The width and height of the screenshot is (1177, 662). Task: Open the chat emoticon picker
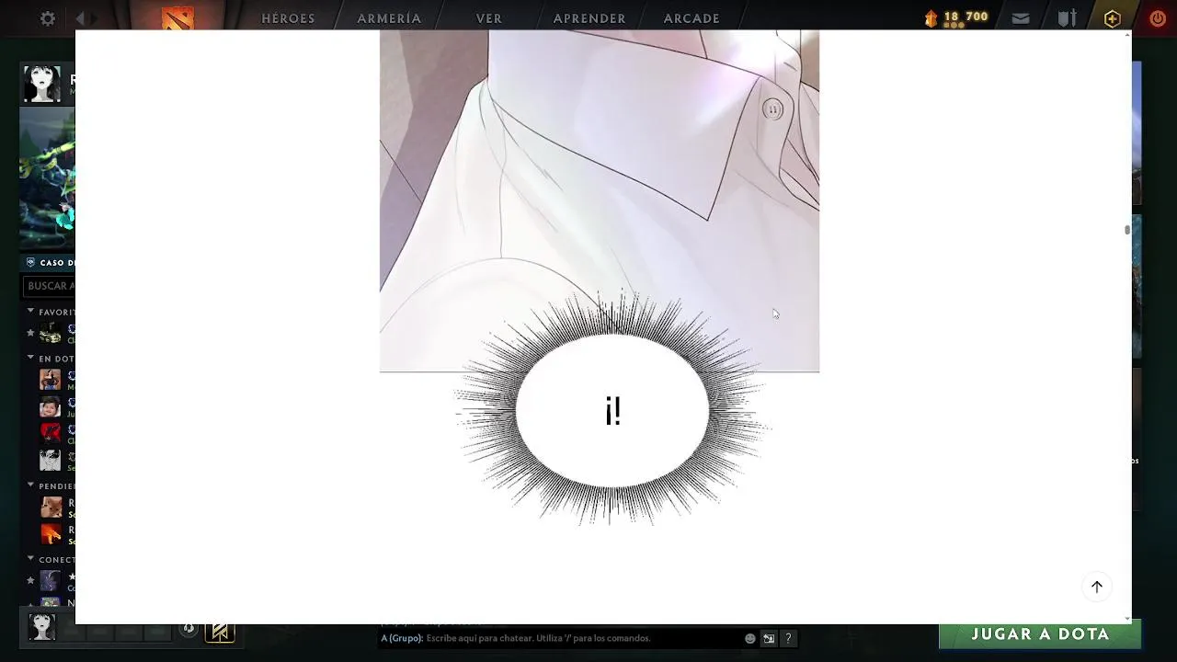point(750,638)
